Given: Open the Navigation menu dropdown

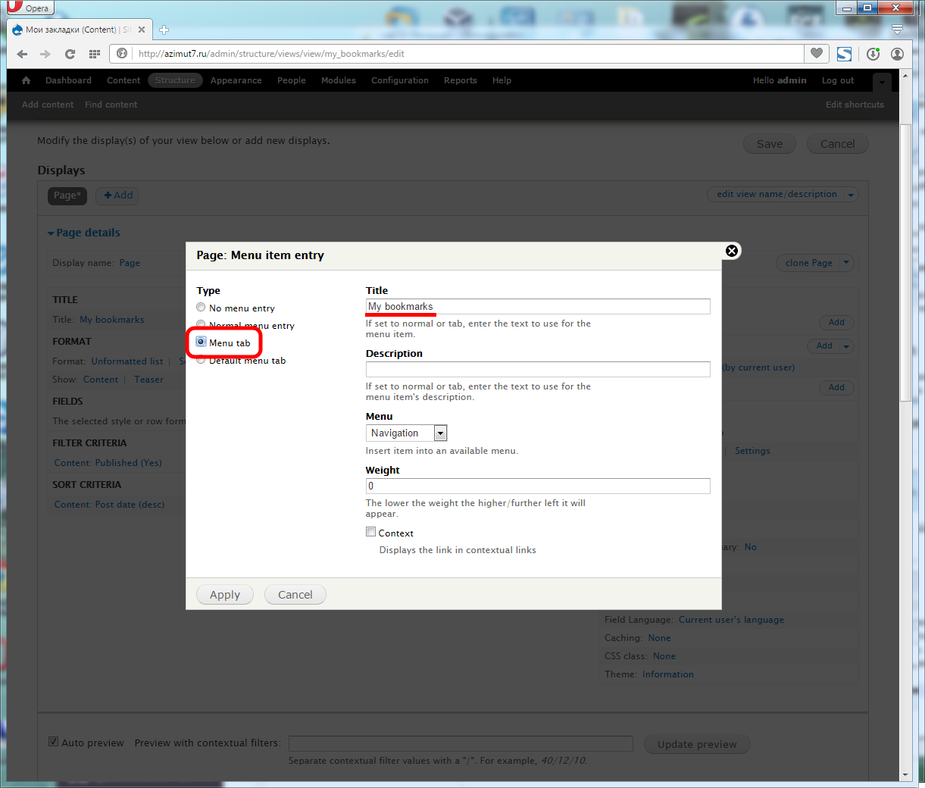Looking at the screenshot, I should pos(406,433).
